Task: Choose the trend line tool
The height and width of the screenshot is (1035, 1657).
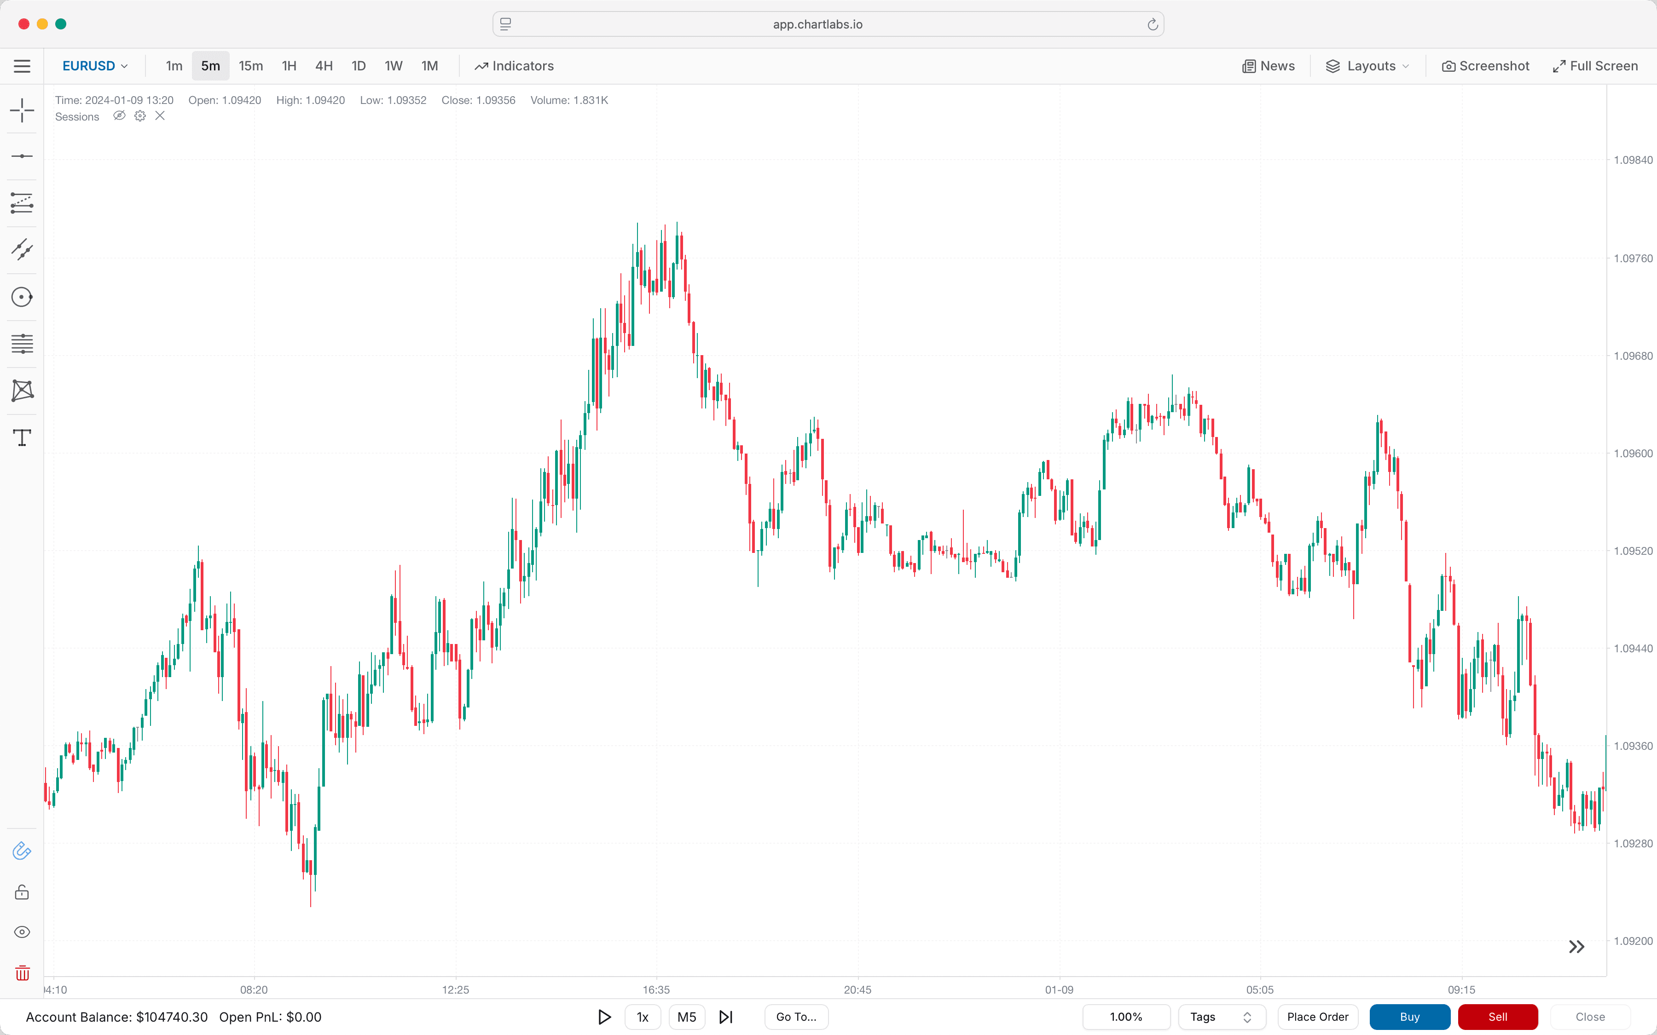Action: point(22,250)
